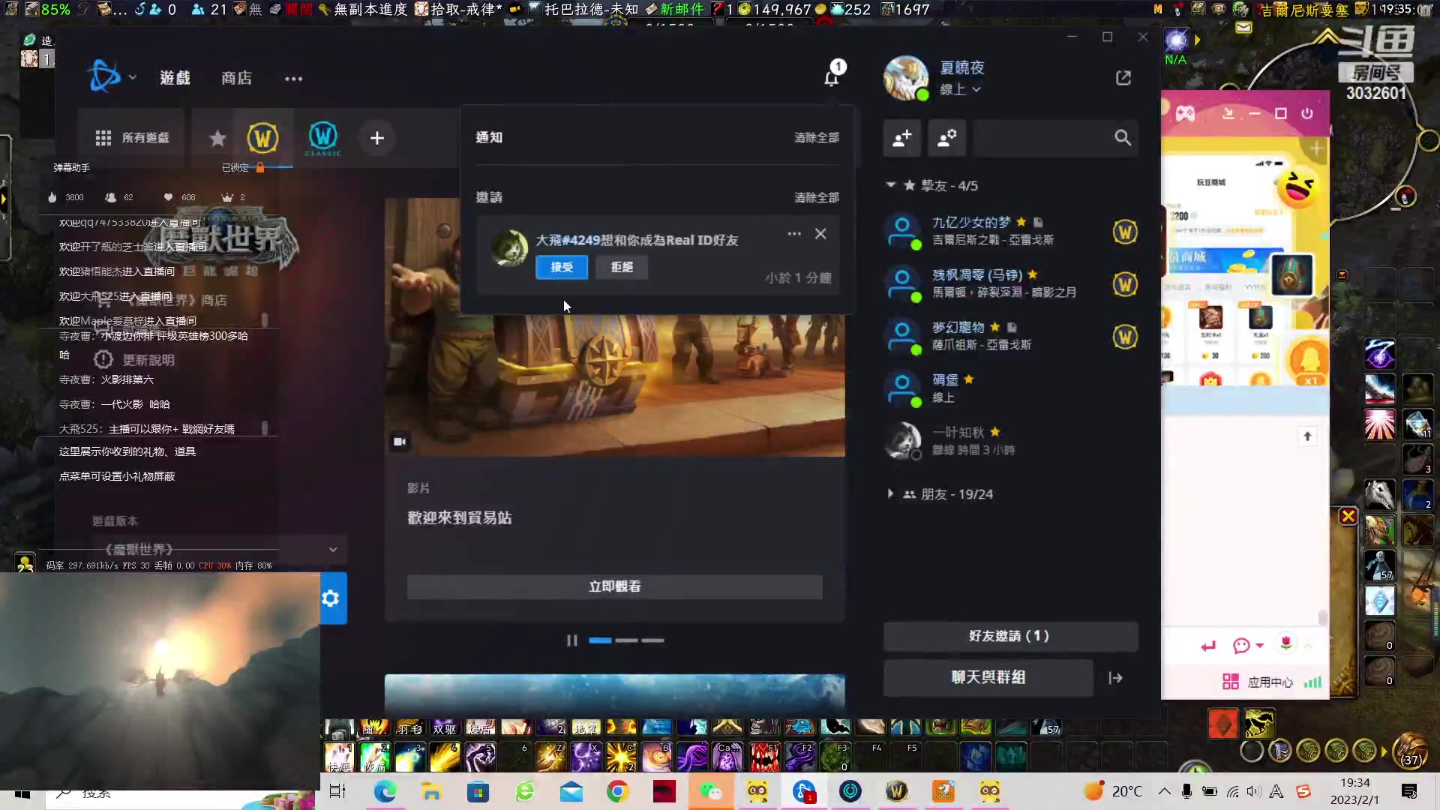Viewport: 1440px width, 810px height.
Task: Open 所有遊戲 all games grid
Action: [132, 138]
